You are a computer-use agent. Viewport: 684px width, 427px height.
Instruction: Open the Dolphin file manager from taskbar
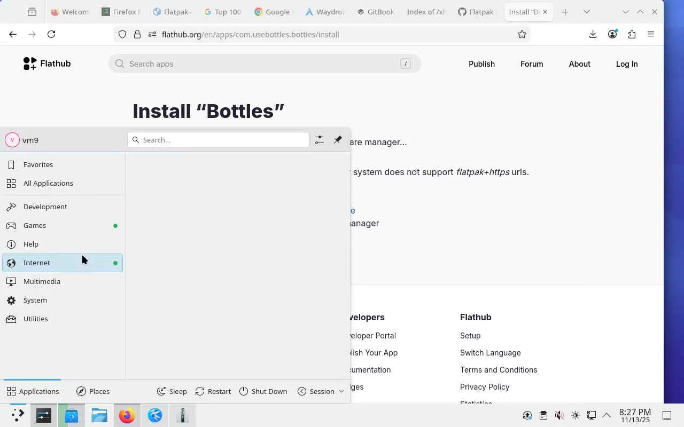[99, 415]
